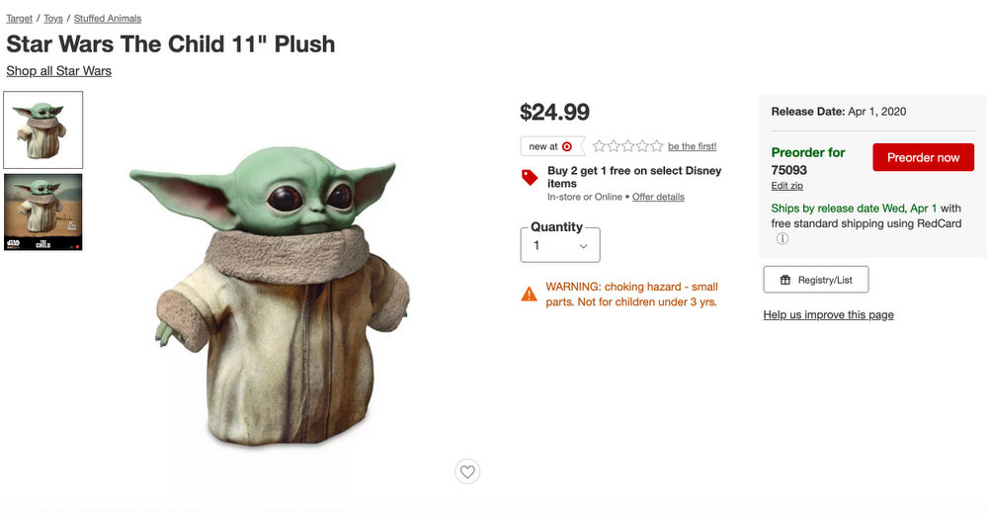Click the shipping info circle icon

(x=782, y=239)
